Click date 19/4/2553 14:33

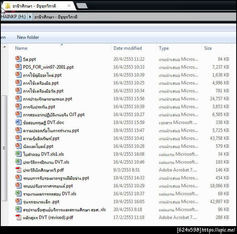tap(129, 178)
